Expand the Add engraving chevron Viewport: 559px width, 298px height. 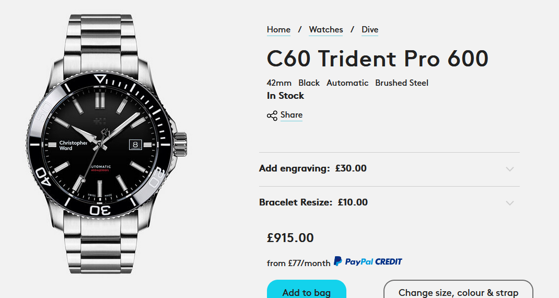tap(510, 169)
